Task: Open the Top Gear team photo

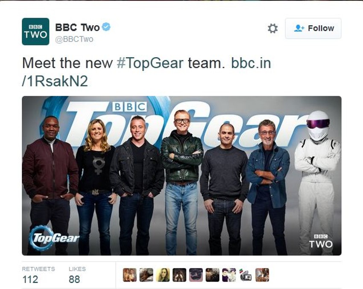Action: pyautogui.click(x=181, y=175)
